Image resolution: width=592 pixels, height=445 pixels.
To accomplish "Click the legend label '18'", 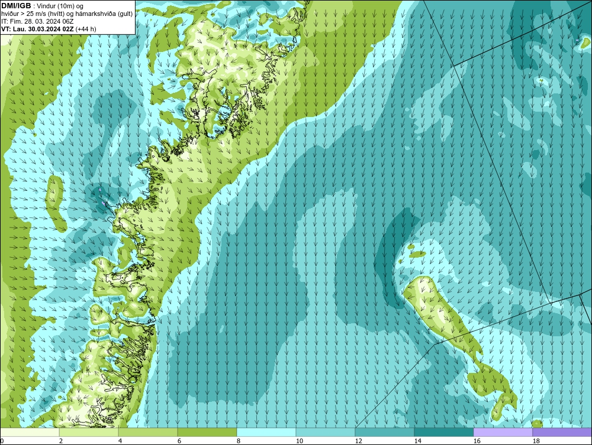I will (536, 441).
